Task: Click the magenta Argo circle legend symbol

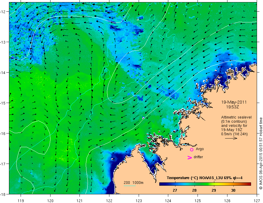Action: pos(192,150)
